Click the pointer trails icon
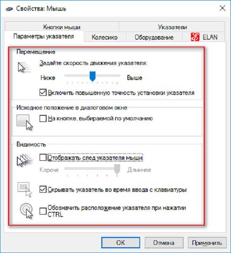Viewport: 231px width, 253px height. (25, 160)
